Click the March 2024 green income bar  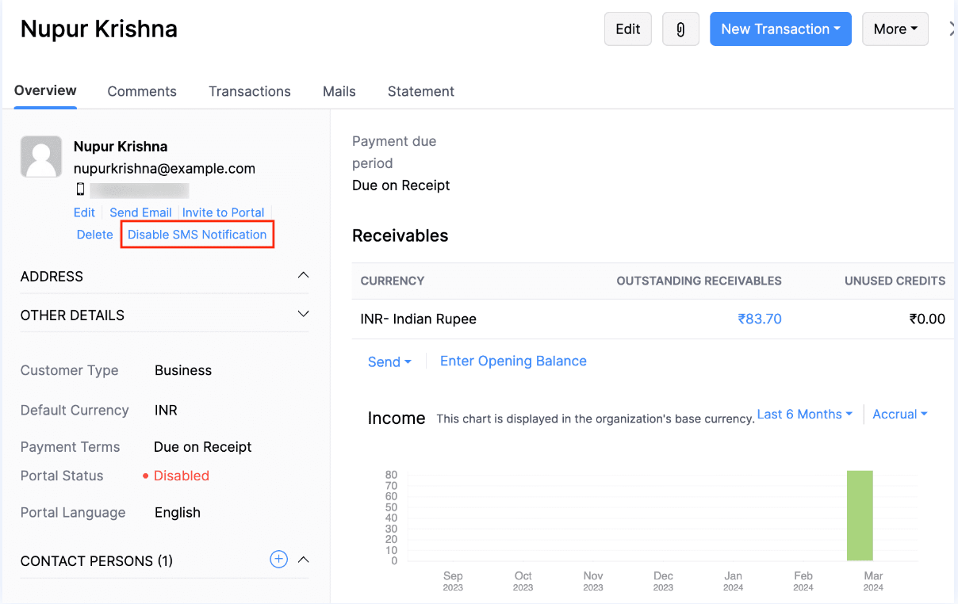pos(860,515)
